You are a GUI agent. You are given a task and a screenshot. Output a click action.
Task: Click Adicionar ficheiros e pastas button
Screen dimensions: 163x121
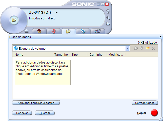[x=36, y=103]
